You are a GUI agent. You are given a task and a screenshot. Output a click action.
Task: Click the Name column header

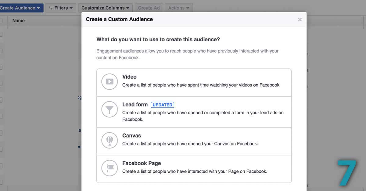[19, 21]
